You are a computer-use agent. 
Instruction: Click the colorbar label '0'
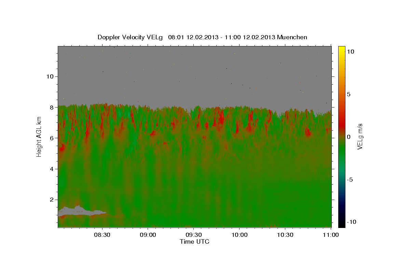pyautogui.click(x=348, y=137)
